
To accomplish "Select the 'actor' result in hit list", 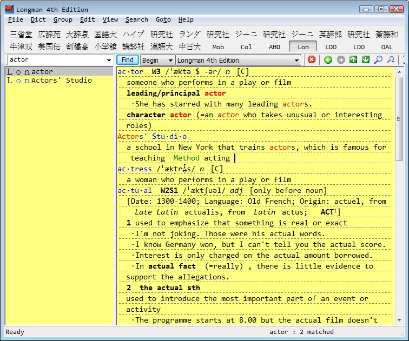I will [x=59, y=71].
